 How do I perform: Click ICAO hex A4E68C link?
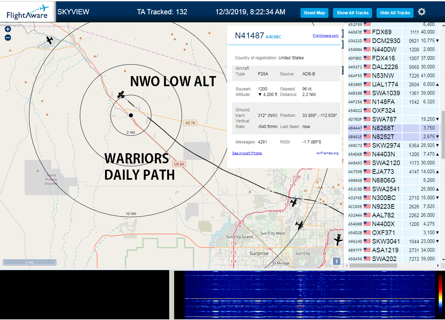click(x=273, y=37)
